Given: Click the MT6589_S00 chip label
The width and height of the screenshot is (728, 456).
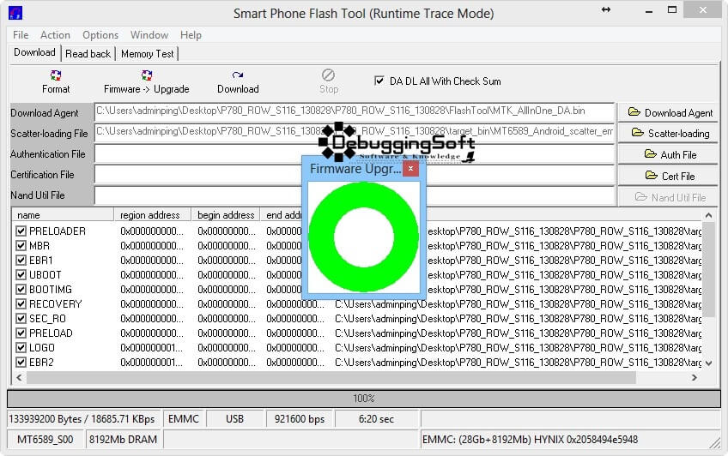Looking at the screenshot, I should 45,440.
